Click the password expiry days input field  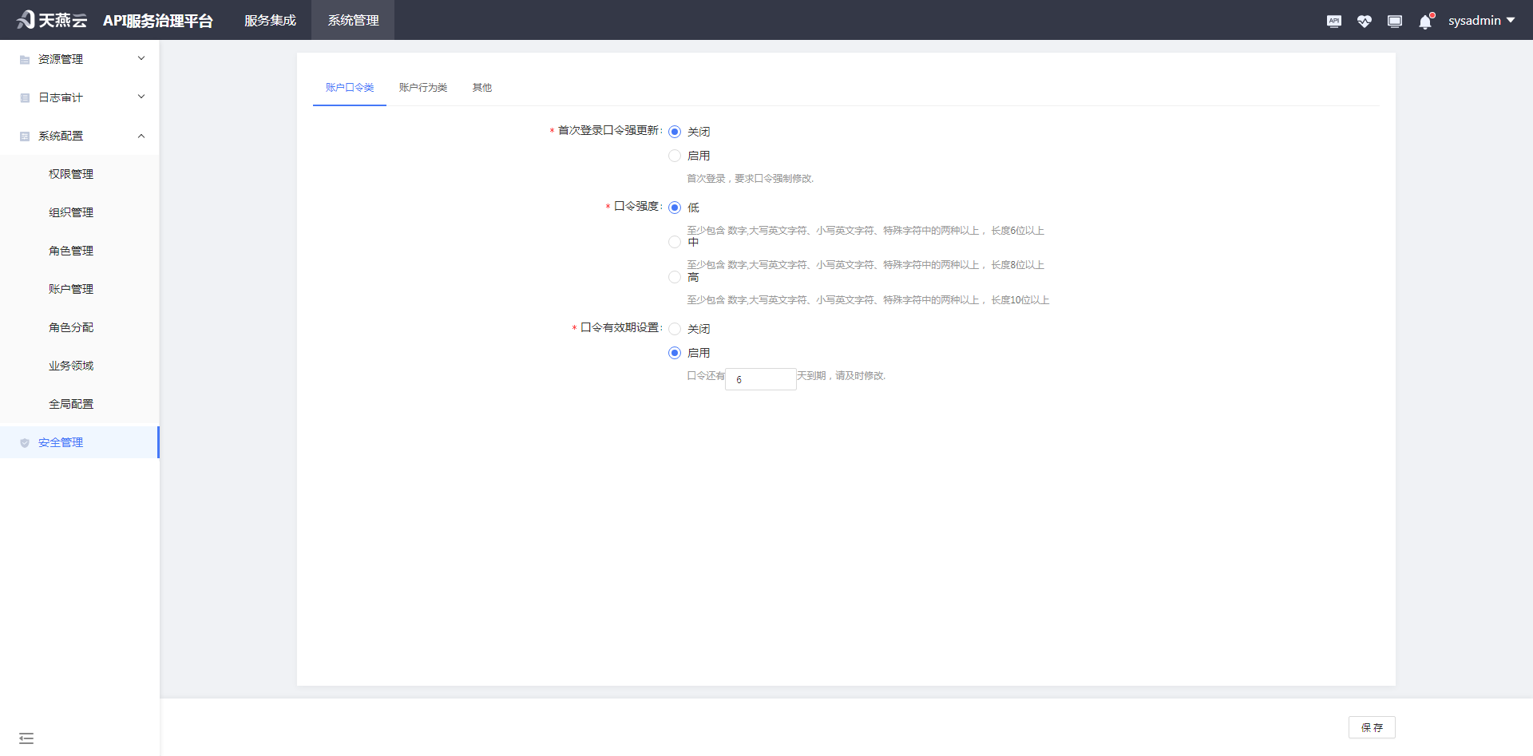coord(760,379)
